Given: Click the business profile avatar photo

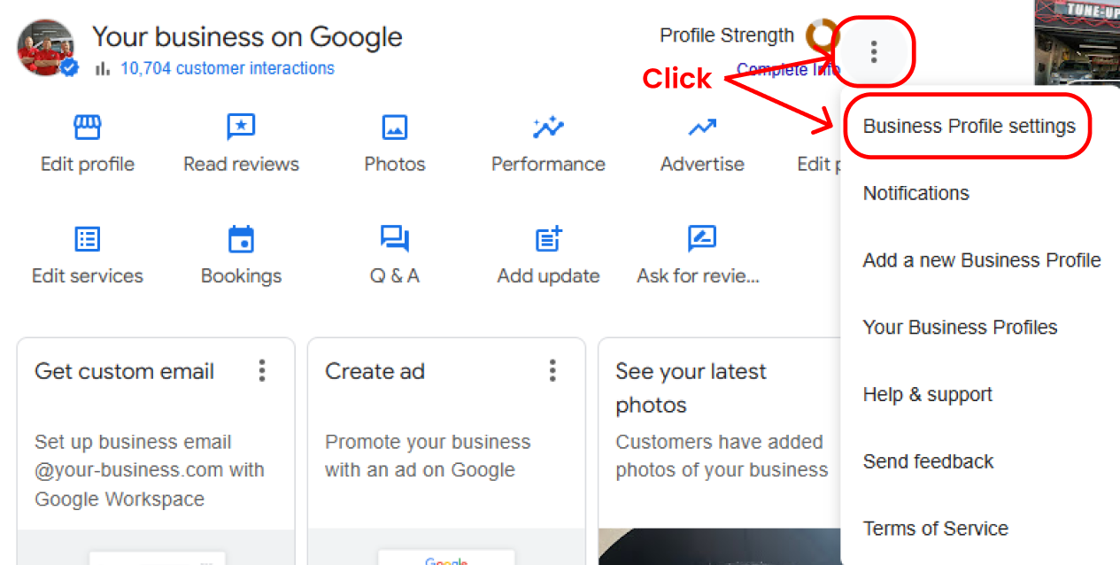Looking at the screenshot, I should point(46,48).
